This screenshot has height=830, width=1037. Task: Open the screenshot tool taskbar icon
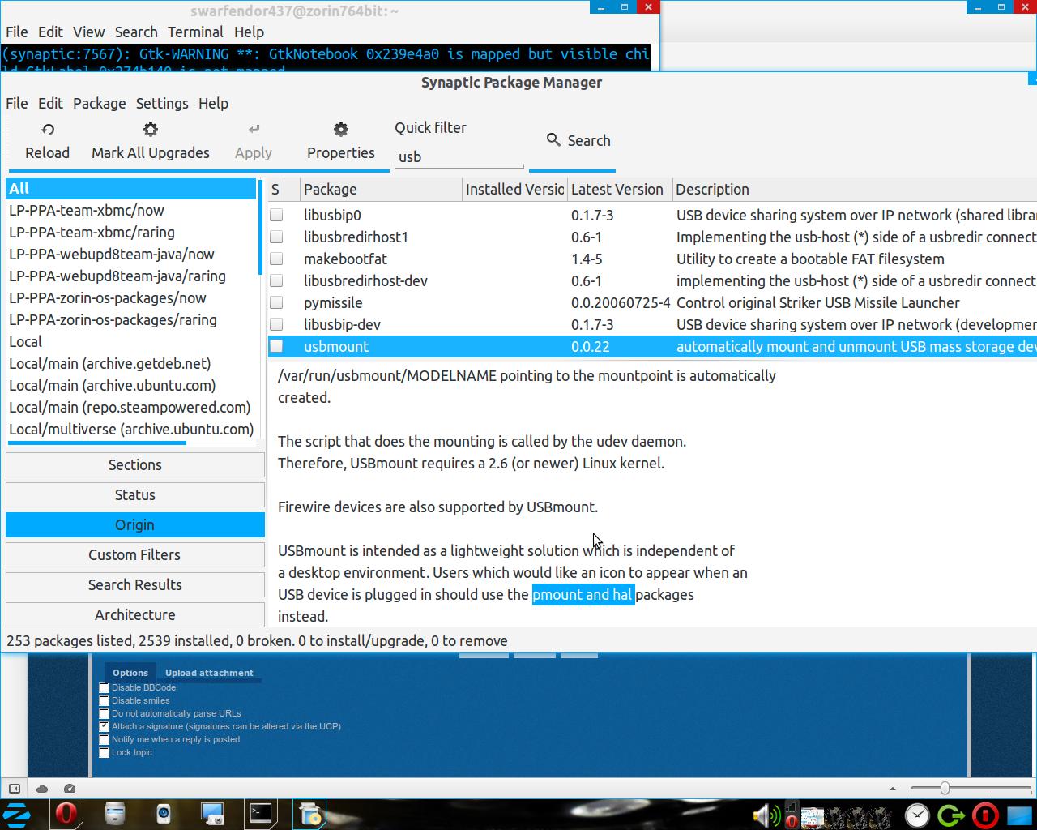[x=212, y=813]
